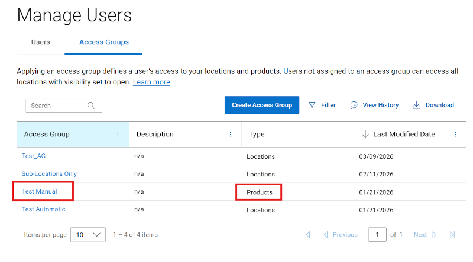Viewport: 473px width, 262px height.
Task: Select the Access Groups tab
Action: pos(103,42)
